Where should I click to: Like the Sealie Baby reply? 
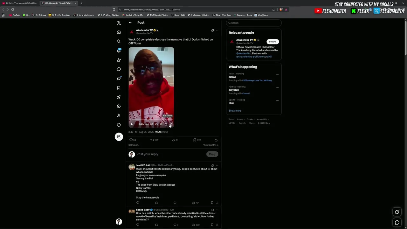tap(176, 225)
